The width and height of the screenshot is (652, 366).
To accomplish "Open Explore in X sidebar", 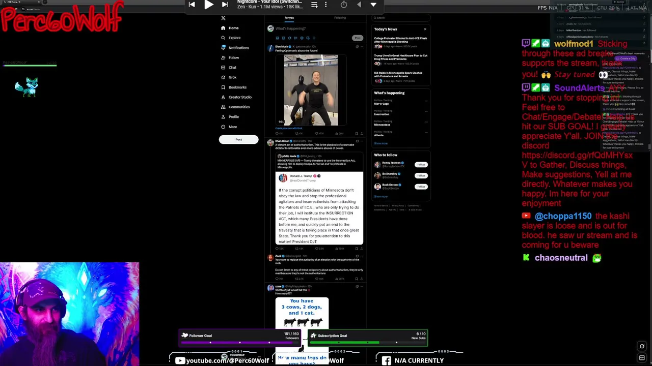I will 231,38.
